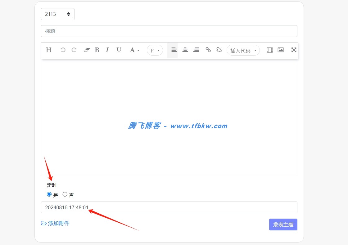Open the 插入代码 dropdown
This screenshot has height=245, width=348.
243,50
